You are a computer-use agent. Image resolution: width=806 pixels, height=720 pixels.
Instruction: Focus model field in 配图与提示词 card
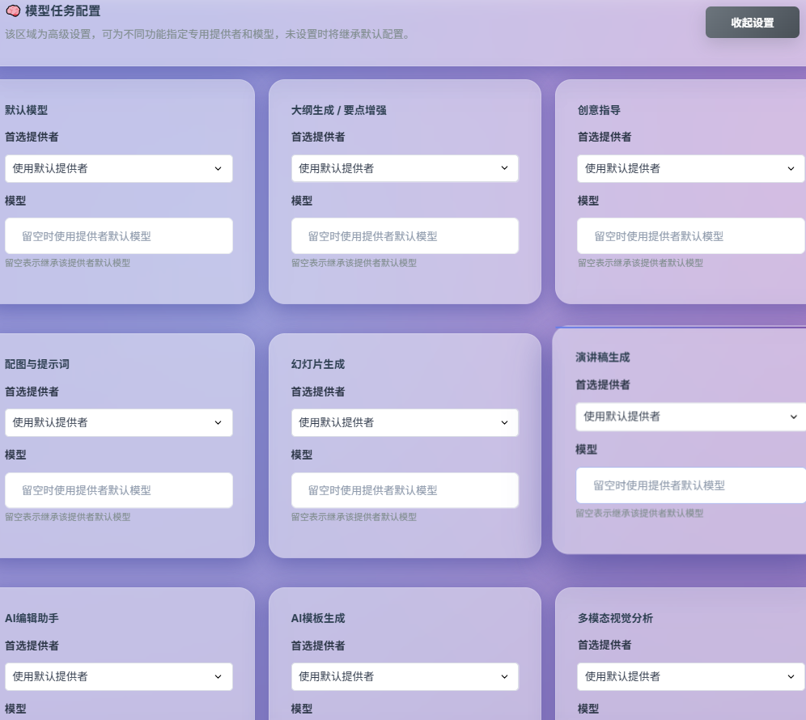click(x=119, y=490)
